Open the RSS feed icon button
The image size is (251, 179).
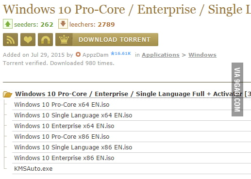(x=10, y=40)
